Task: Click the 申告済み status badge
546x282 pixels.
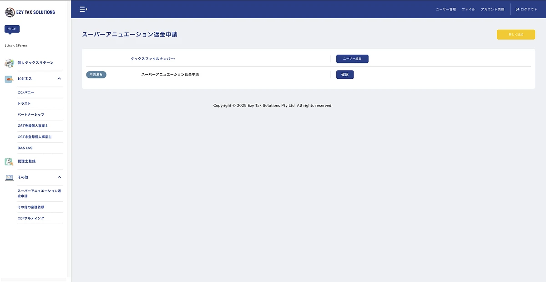Action: pos(96,74)
